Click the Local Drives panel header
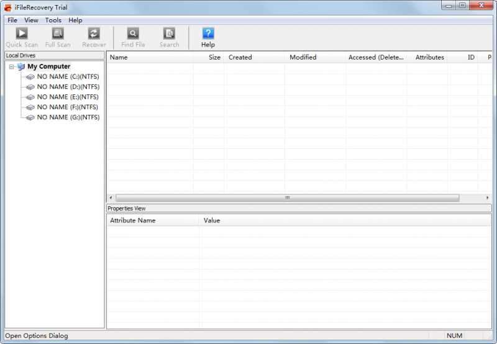 tap(55, 55)
